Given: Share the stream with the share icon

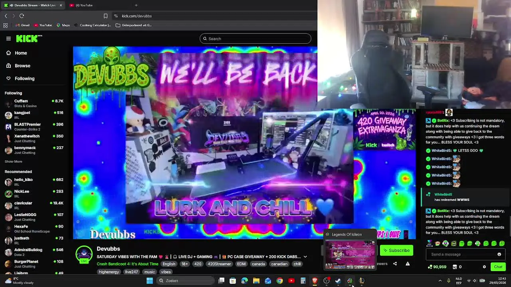Looking at the screenshot, I should [395, 263].
